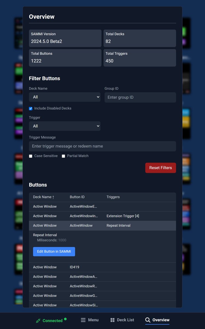Click the Deck List grid icon
This screenshot has width=205, height=329.
[112, 320]
